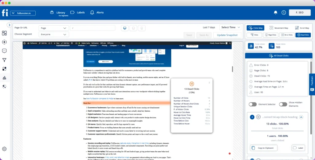Open the info icon in header

pyautogui.click(x=284, y=12)
